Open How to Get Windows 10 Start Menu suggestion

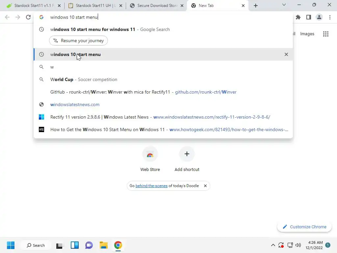click(x=163, y=129)
